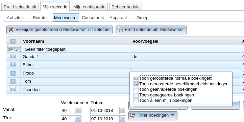Open T/m datum picker arrow
Image resolution: width=244 pixels, height=122 pixels.
click(123, 119)
